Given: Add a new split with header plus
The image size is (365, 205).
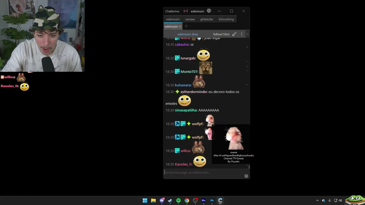Looking at the screenshot, I should (x=247, y=34).
